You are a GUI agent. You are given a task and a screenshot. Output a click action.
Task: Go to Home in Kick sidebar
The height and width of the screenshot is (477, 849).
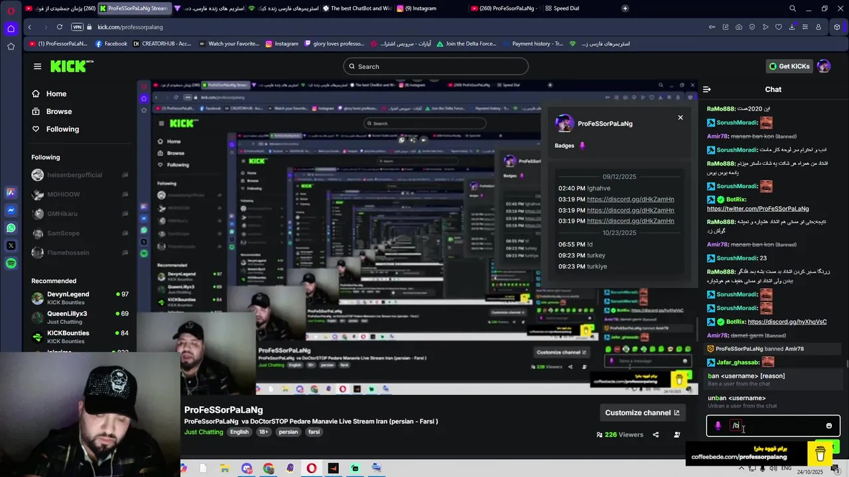coord(49,94)
